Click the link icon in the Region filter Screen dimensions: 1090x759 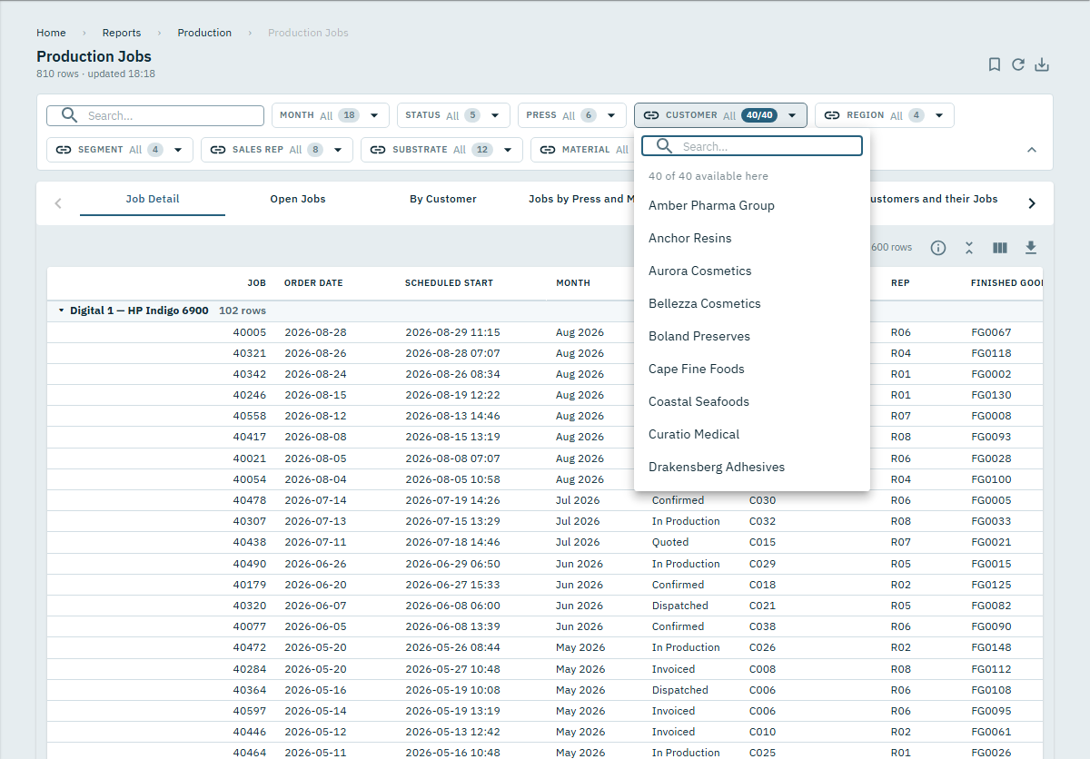pyautogui.click(x=832, y=115)
